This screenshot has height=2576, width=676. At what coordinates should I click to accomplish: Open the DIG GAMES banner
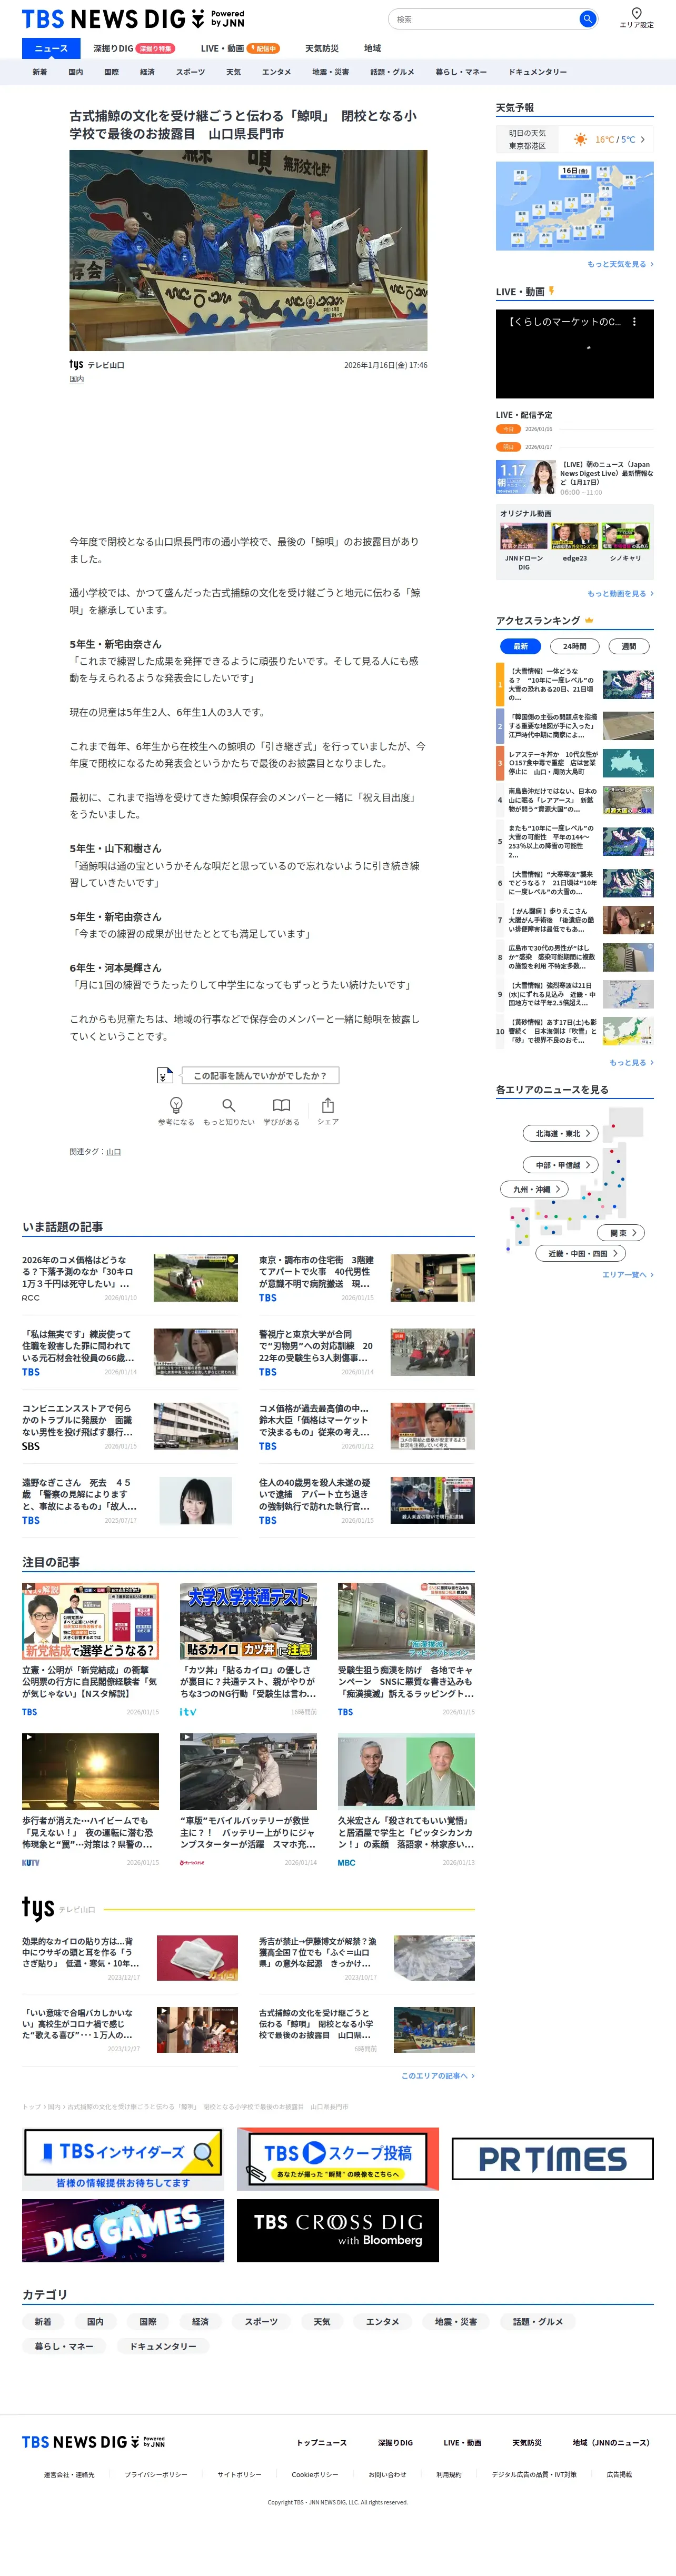[123, 2230]
